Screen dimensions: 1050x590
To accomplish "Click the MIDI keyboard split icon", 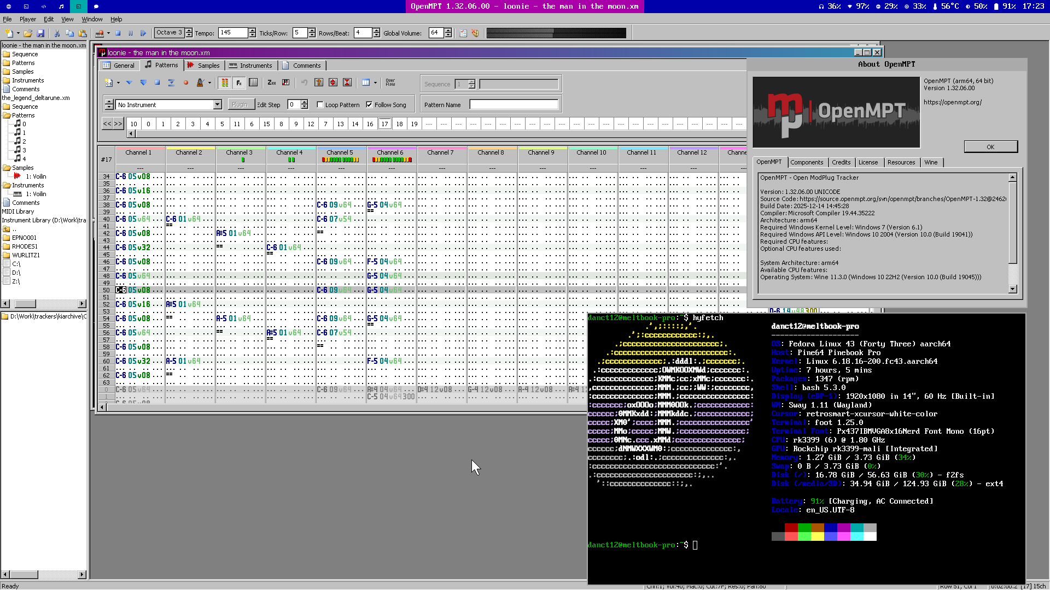I will [x=285, y=83].
